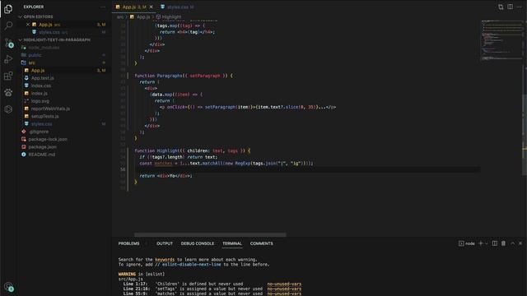Open the Extensions view
The width and height of the screenshot is (527, 296).
click(x=8, y=76)
